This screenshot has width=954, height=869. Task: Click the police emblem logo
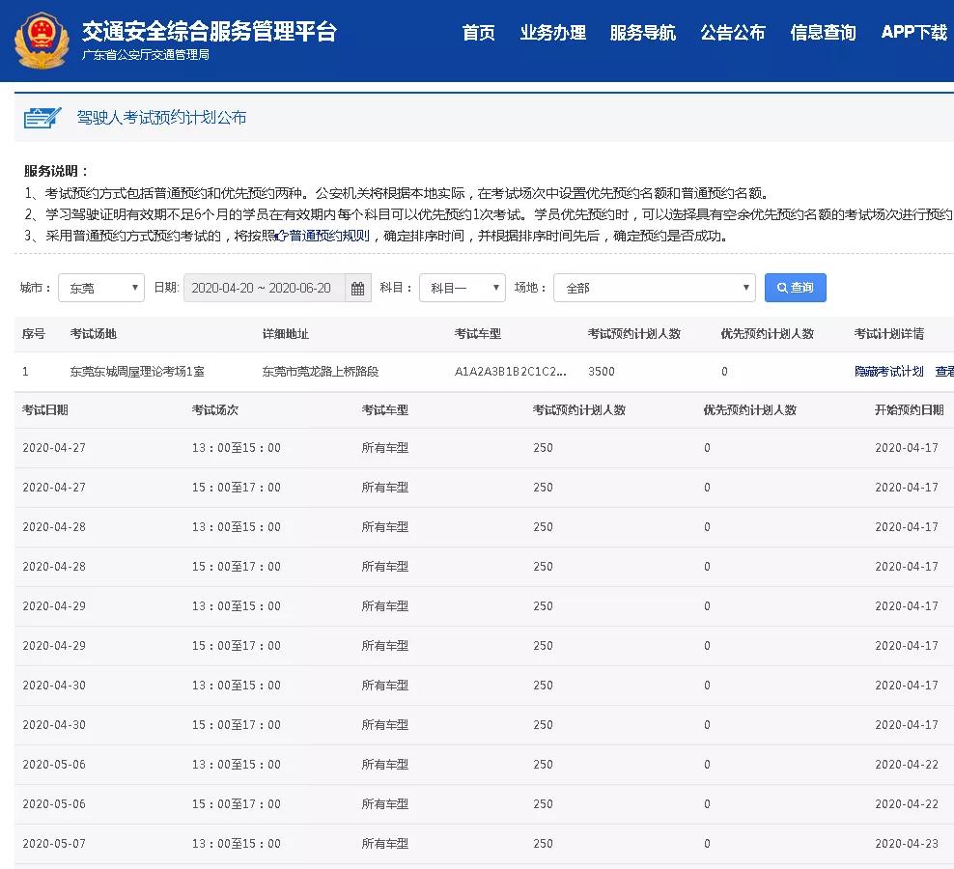click(42, 41)
